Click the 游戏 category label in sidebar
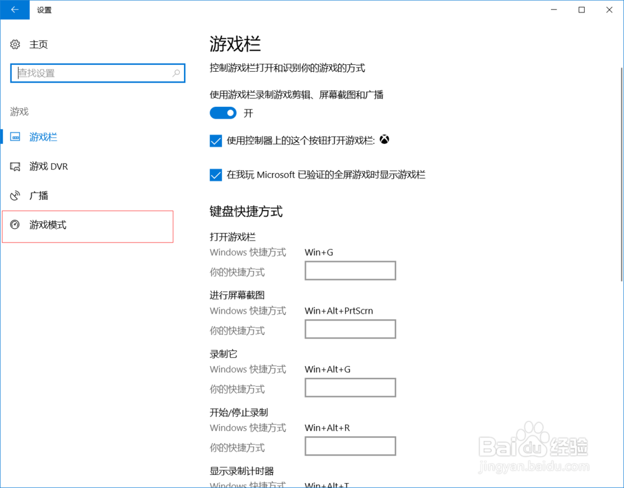The image size is (624, 488). [19, 112]
